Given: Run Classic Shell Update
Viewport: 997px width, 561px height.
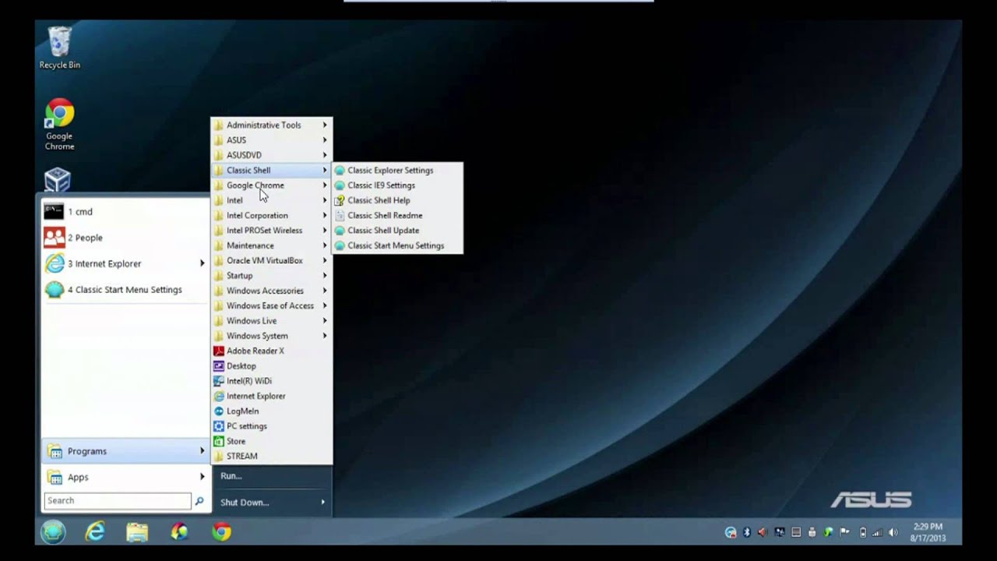Looking at the screenshot, I should [397, 231].
